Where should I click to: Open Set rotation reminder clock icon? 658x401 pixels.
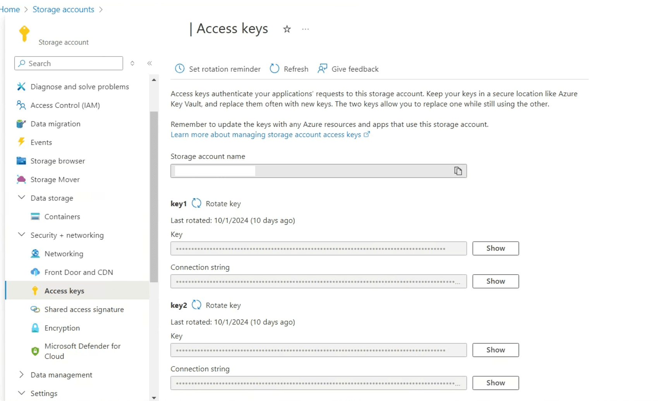180,69
